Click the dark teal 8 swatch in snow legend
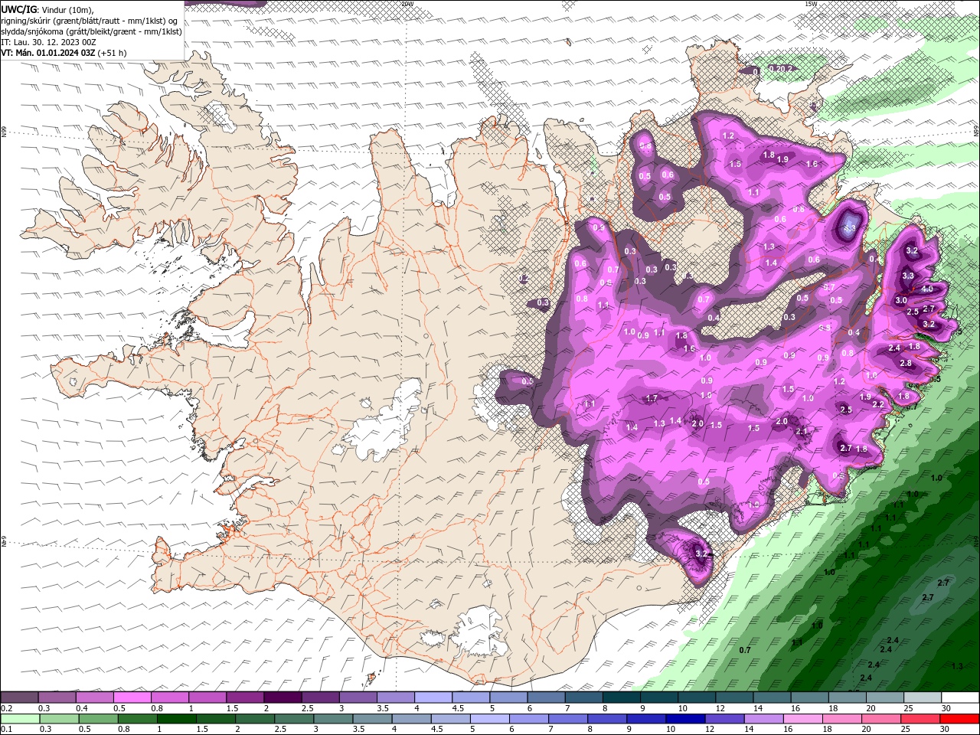 click(x=621, y=697)
